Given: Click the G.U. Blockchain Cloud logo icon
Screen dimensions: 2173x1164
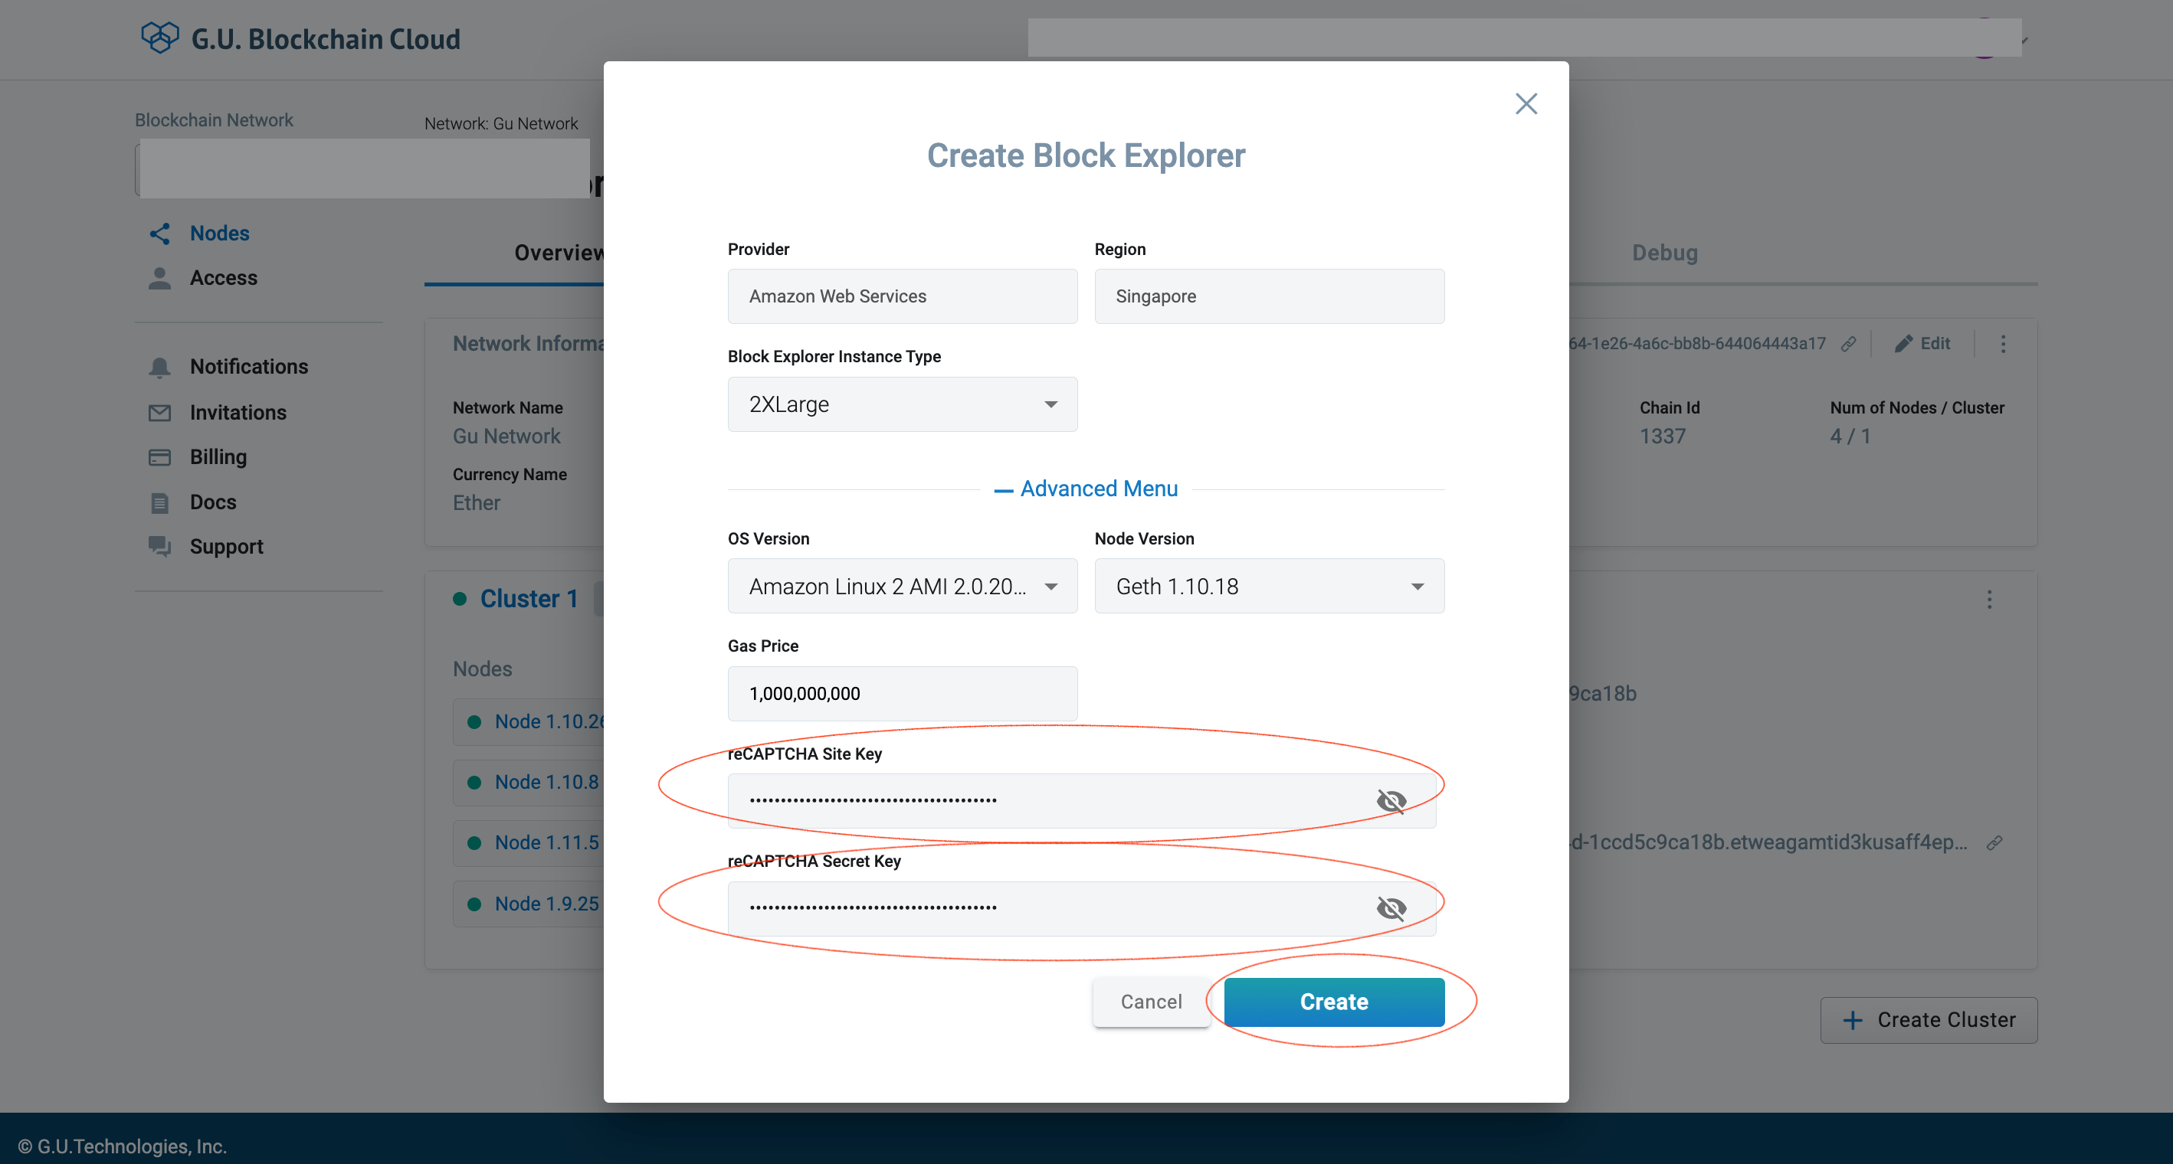Looking at the screenshot, I should point(159,38).
